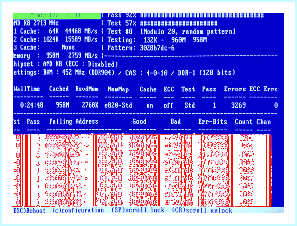Click the Pattern value '3028b7dc-6'
Screen dimensions: 297x226
(157, 48)
